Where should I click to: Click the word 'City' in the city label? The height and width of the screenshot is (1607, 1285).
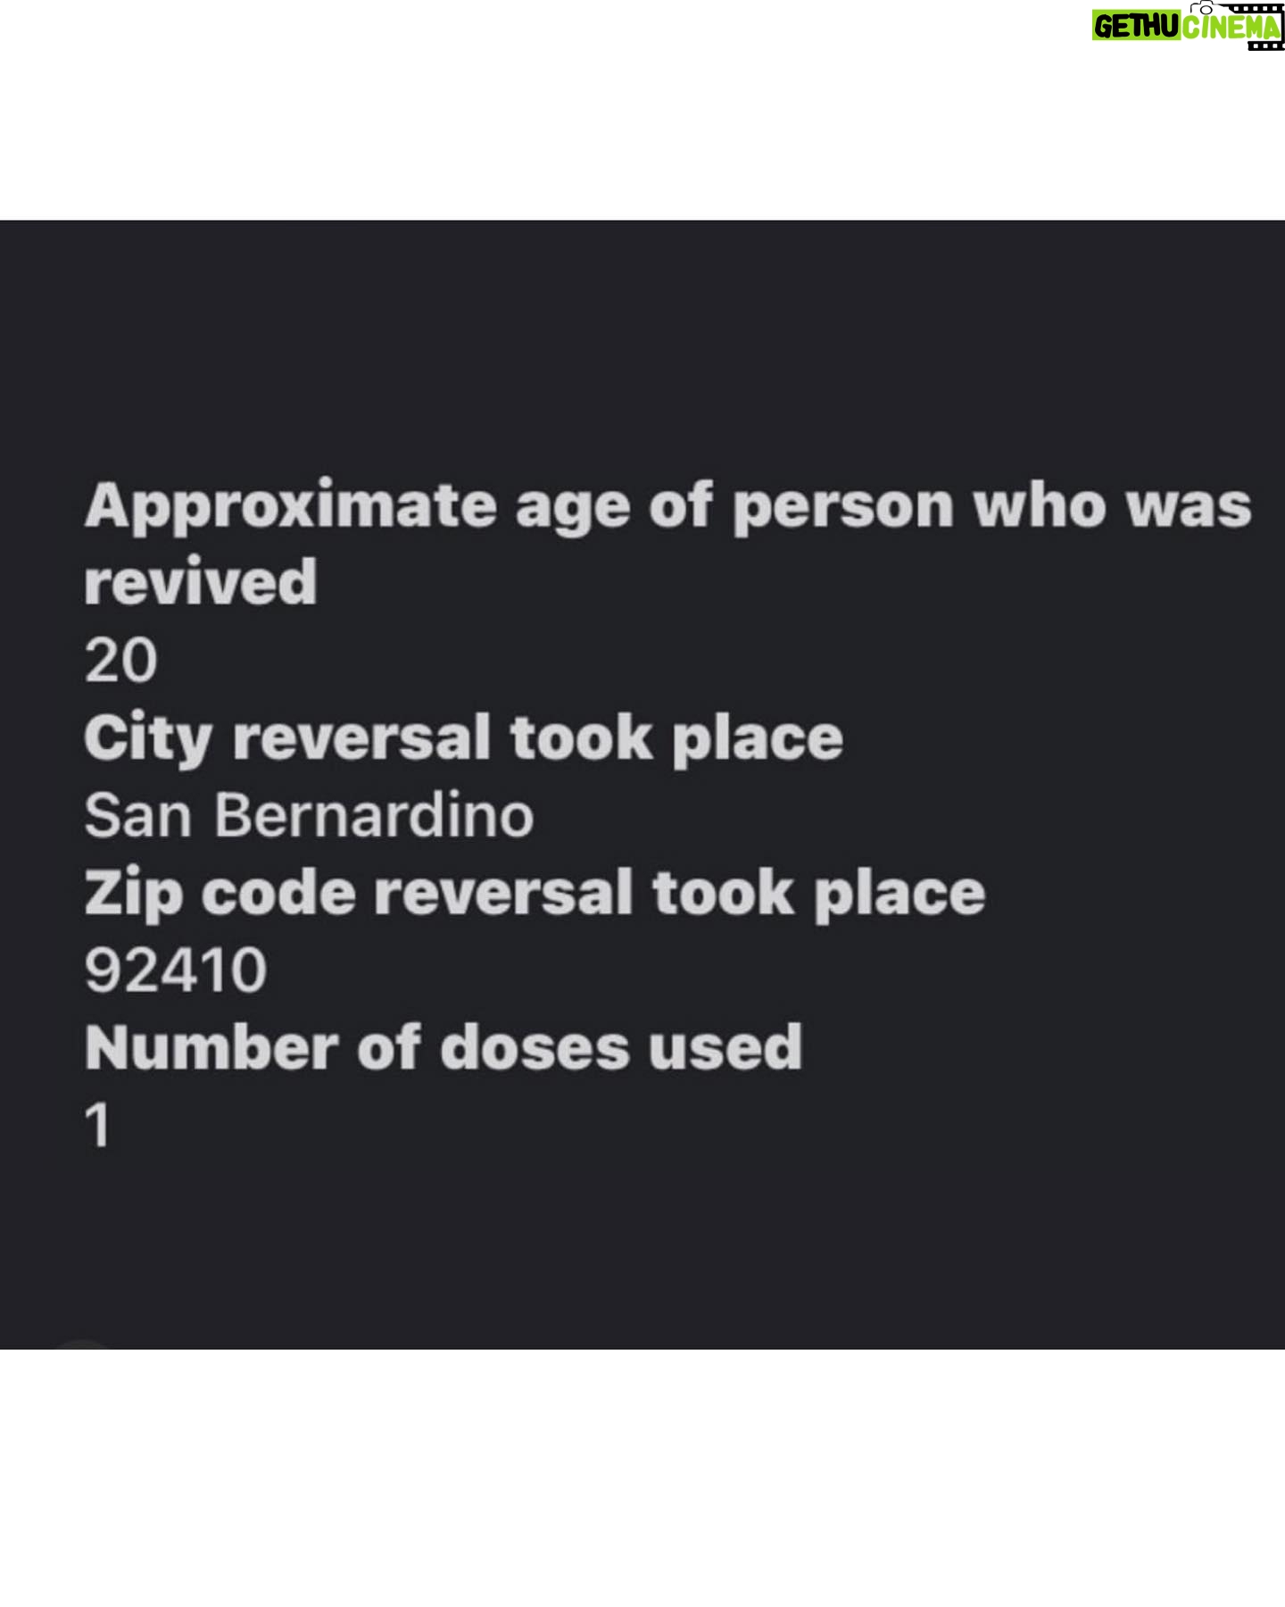click(149, 740)
